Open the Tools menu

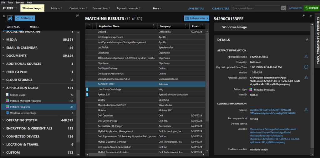10,3
